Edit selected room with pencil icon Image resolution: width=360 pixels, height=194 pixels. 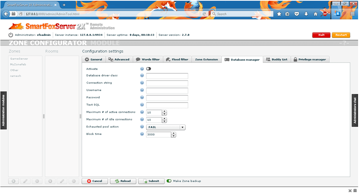(x=62, y=181)
